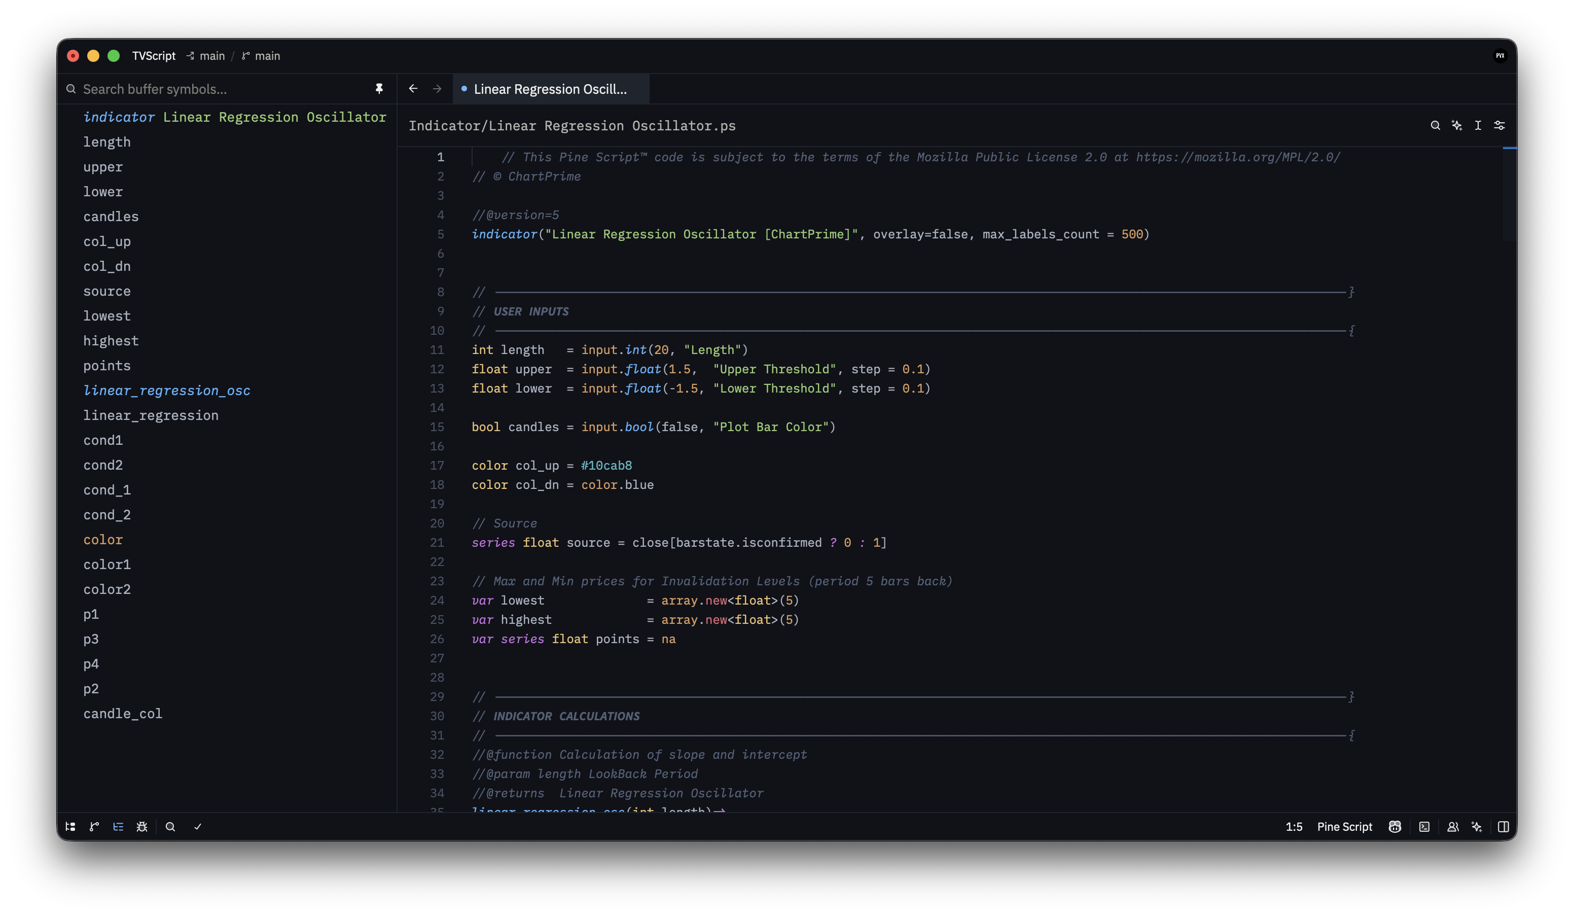Open the Terminal panel icon
The width and height of the screenshot is (1574, 916).
[1424, 827]
